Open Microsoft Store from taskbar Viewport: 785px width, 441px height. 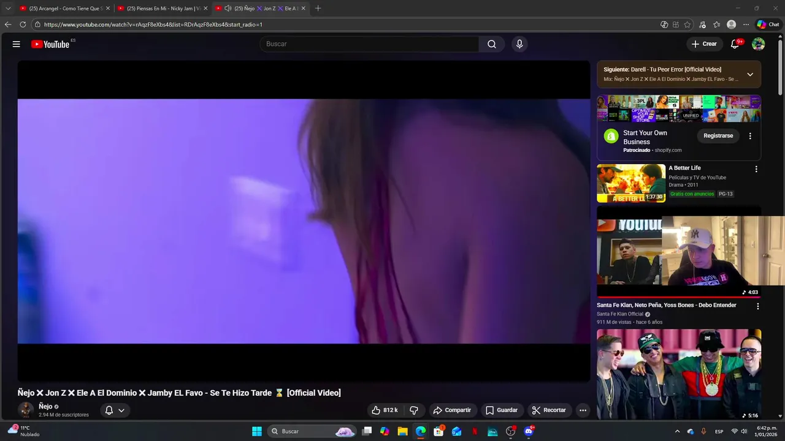click(438, 431)
